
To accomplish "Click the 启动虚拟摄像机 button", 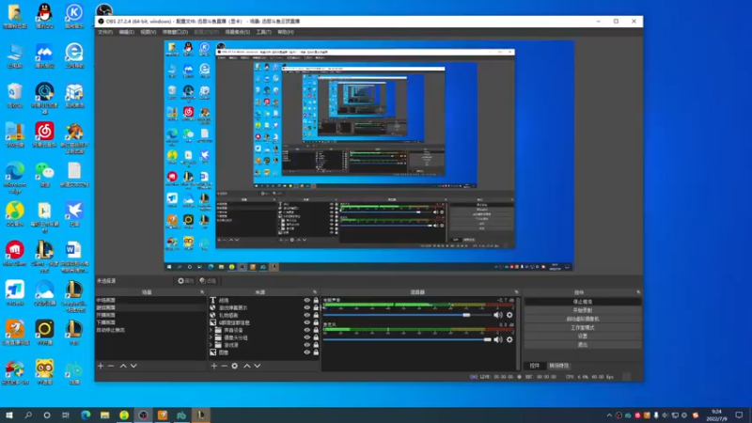I will click(x=583, y=319).
